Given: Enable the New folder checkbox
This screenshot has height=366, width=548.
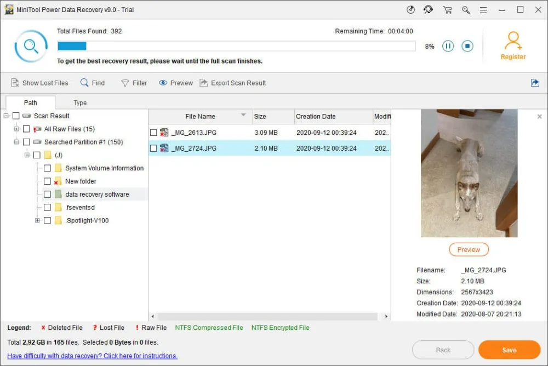Looking at the screenshot, I should click(47, 181).
